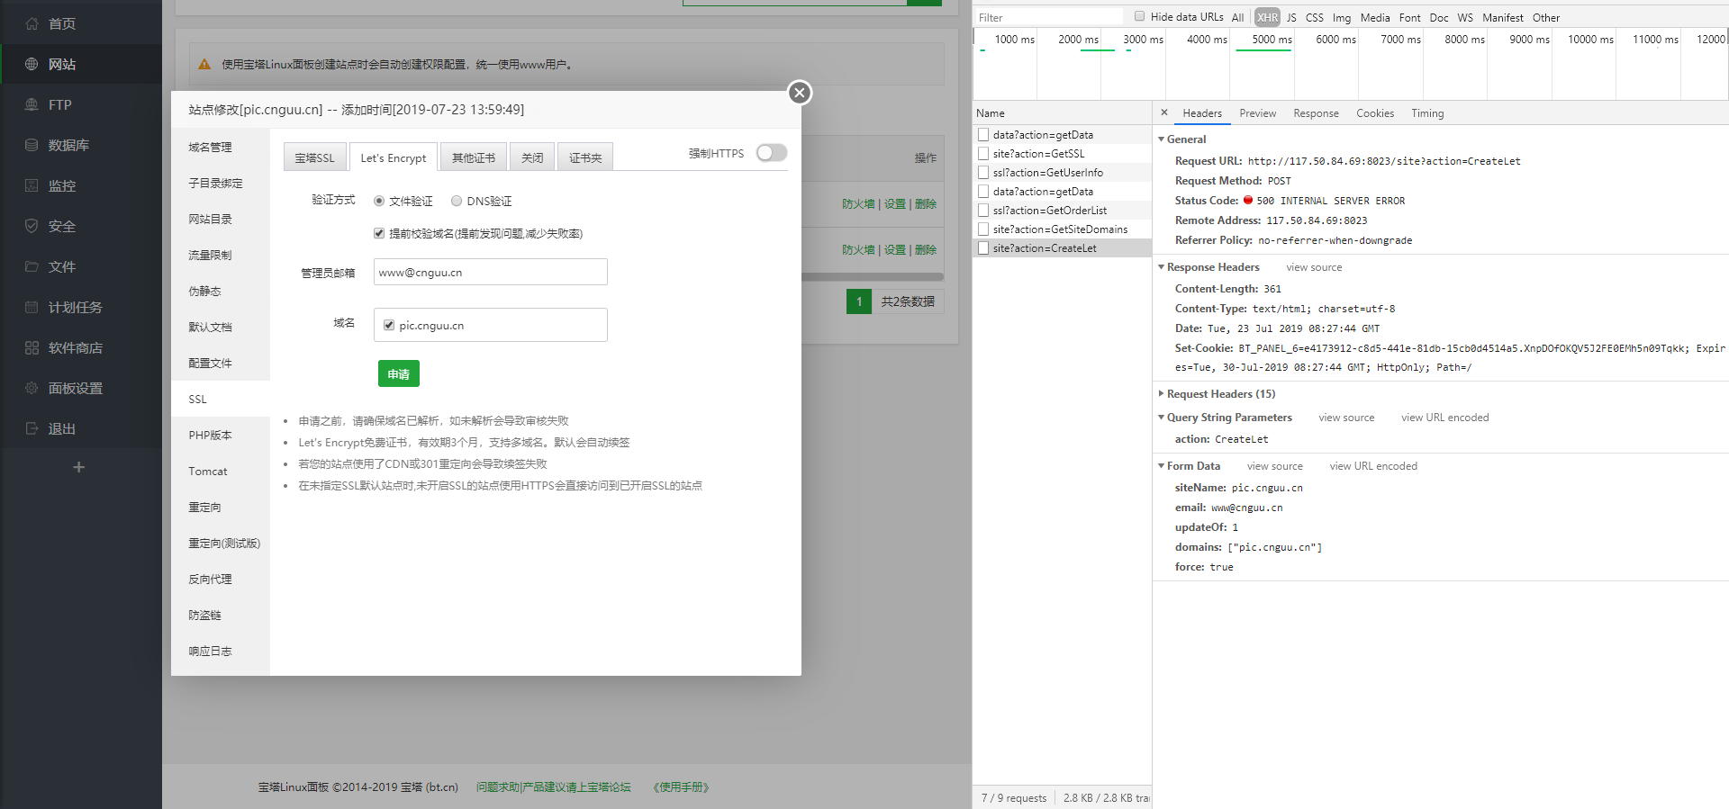The image size is (1729, 809).
Task: Toggle Hide data URLs checkbox
Action: click(x=1140, y=16)
